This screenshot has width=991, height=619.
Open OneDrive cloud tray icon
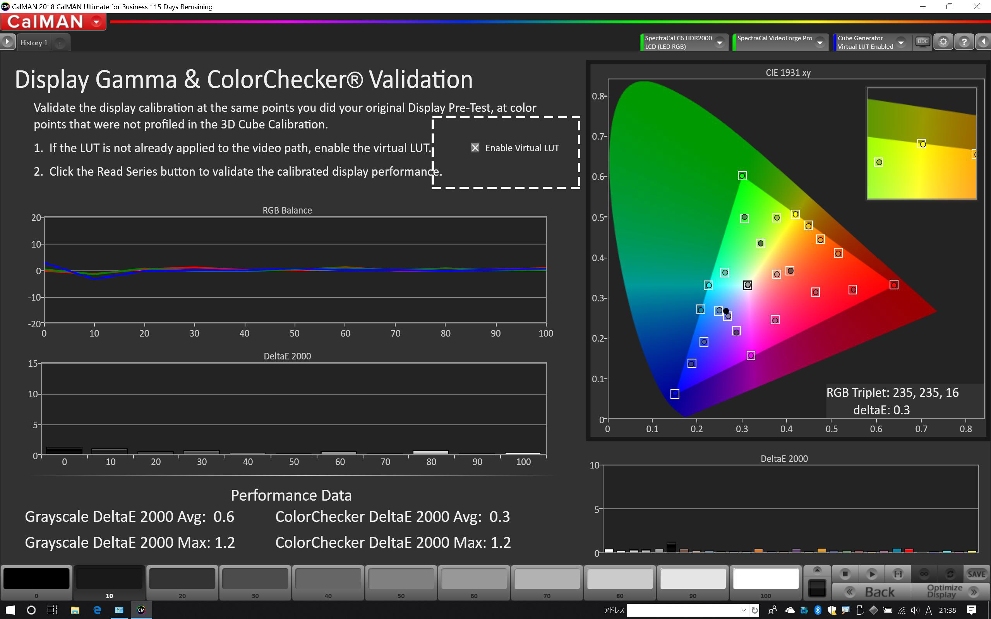pyautogui.click(x=790, y=610)
